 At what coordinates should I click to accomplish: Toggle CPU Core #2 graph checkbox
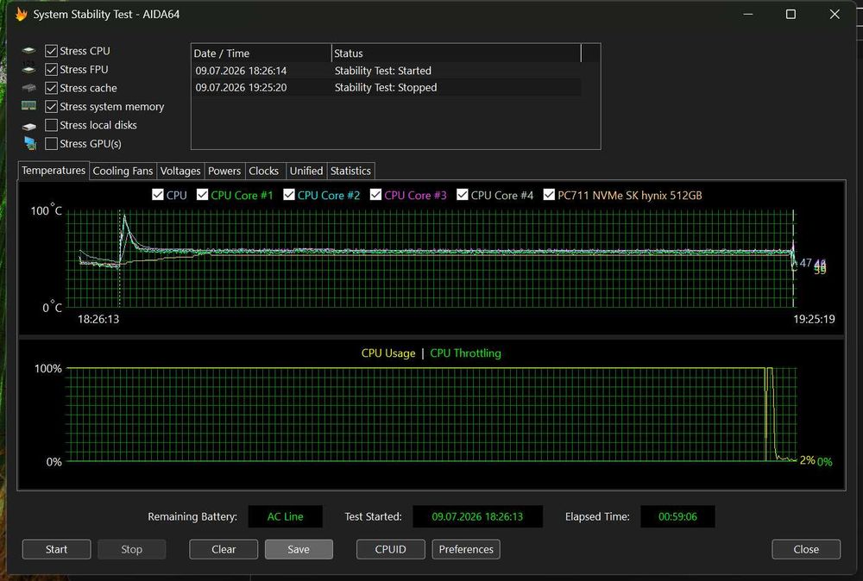(x=289, y=195)
